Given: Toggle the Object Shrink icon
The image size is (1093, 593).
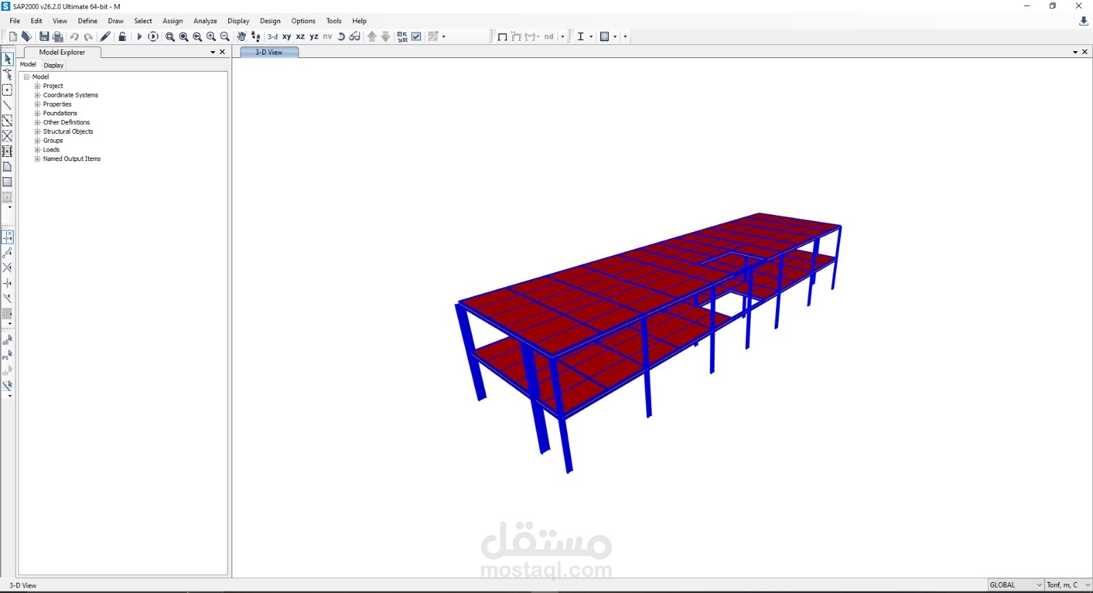Looking at the screenshot, I should [x=402, y=37].
